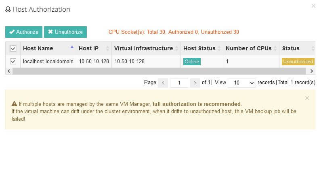Uncheck the localhost.localdomain row checkbox

click(x=13, y=61)
